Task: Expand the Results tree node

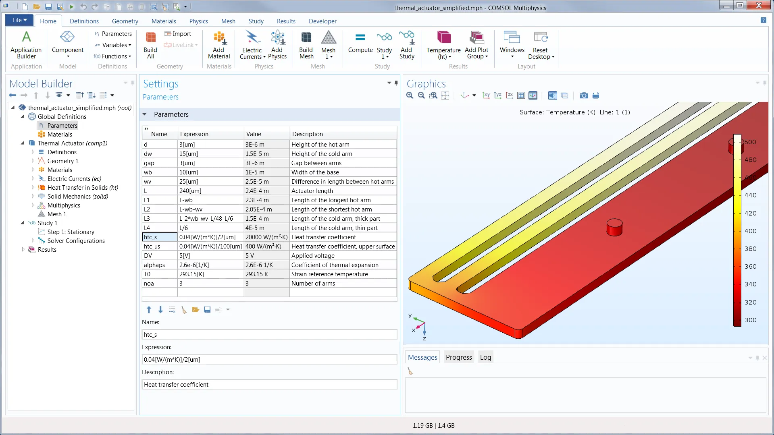Action: click(23, 250)
